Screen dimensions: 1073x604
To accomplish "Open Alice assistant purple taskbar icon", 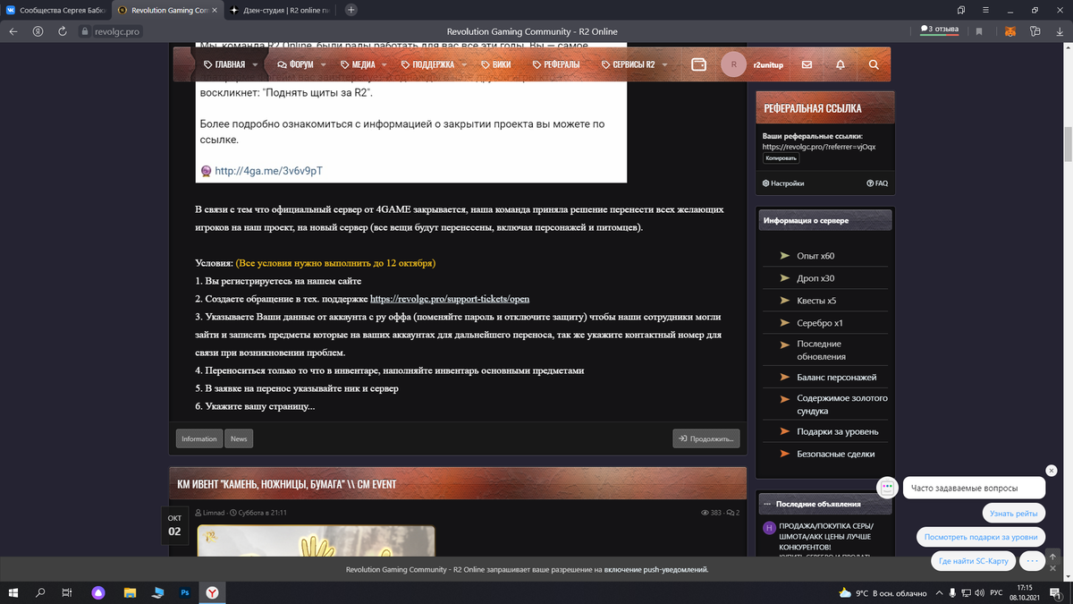I will click(x=97, y=592).
